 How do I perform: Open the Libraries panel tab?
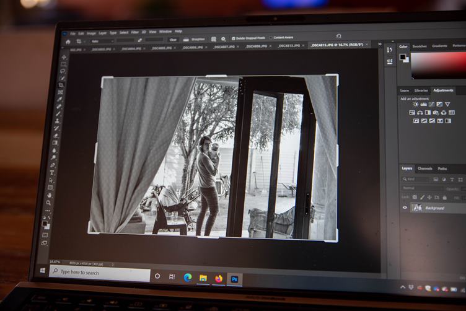click(421, 90)
